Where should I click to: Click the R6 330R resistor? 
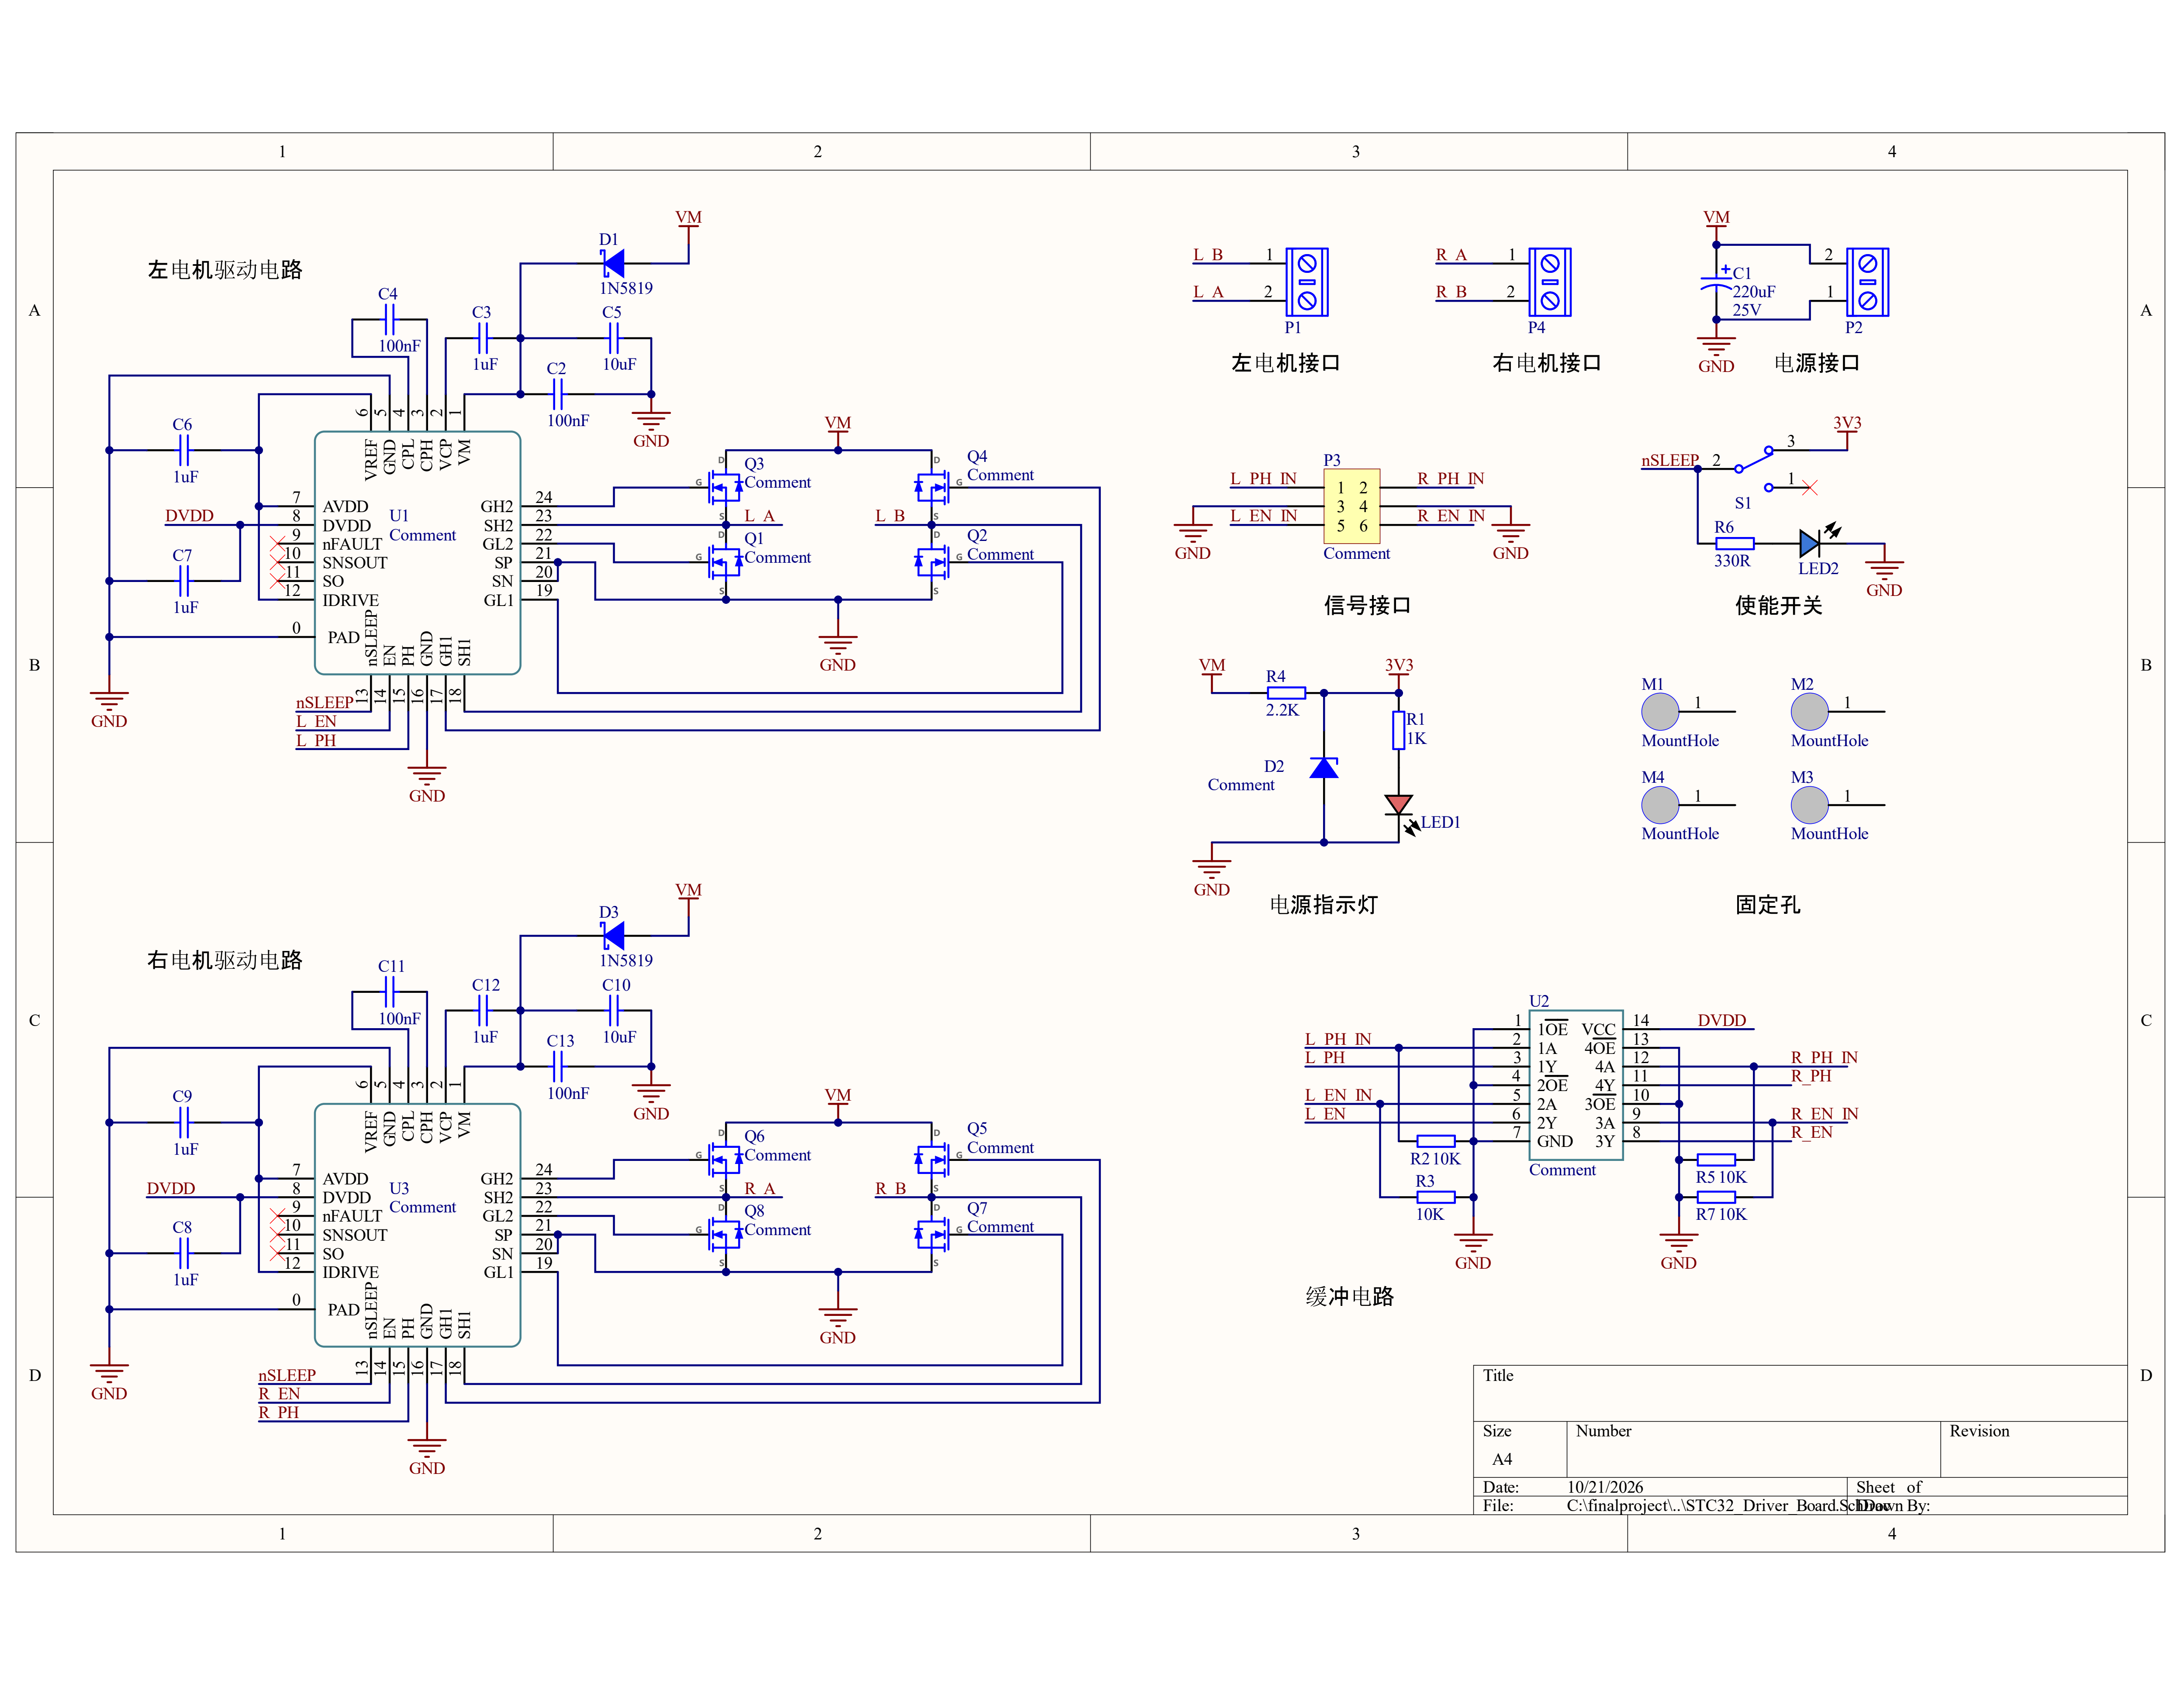[1734, 544]
